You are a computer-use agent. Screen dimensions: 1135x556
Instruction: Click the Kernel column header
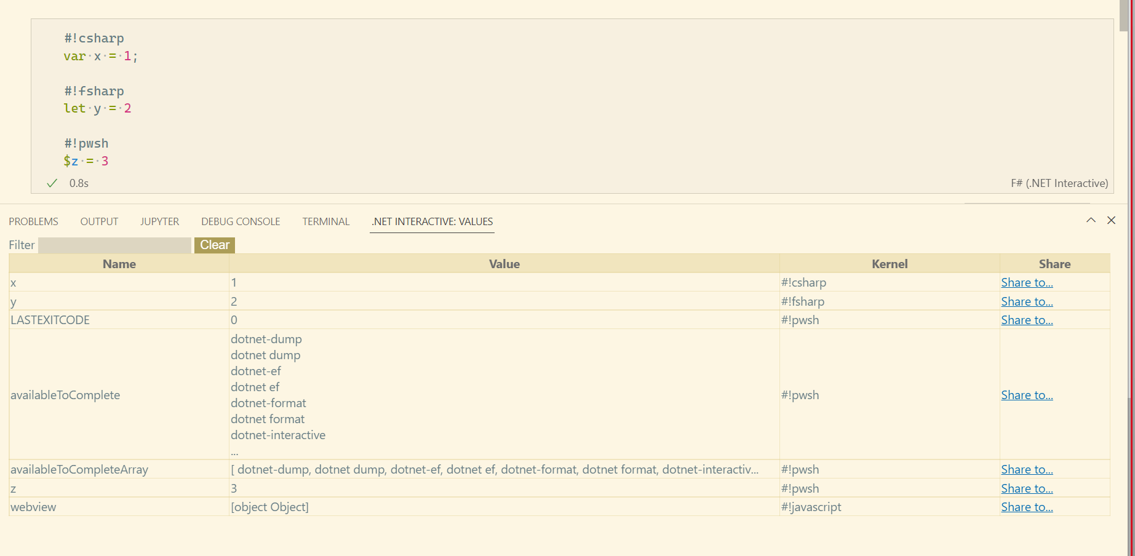tap(890, 263)
